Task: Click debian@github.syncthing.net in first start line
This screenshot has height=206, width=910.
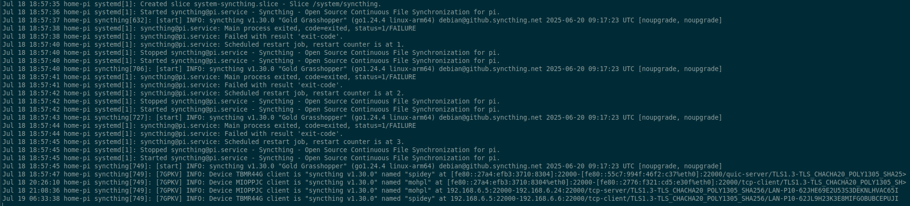Action: [x=491, y=20]
